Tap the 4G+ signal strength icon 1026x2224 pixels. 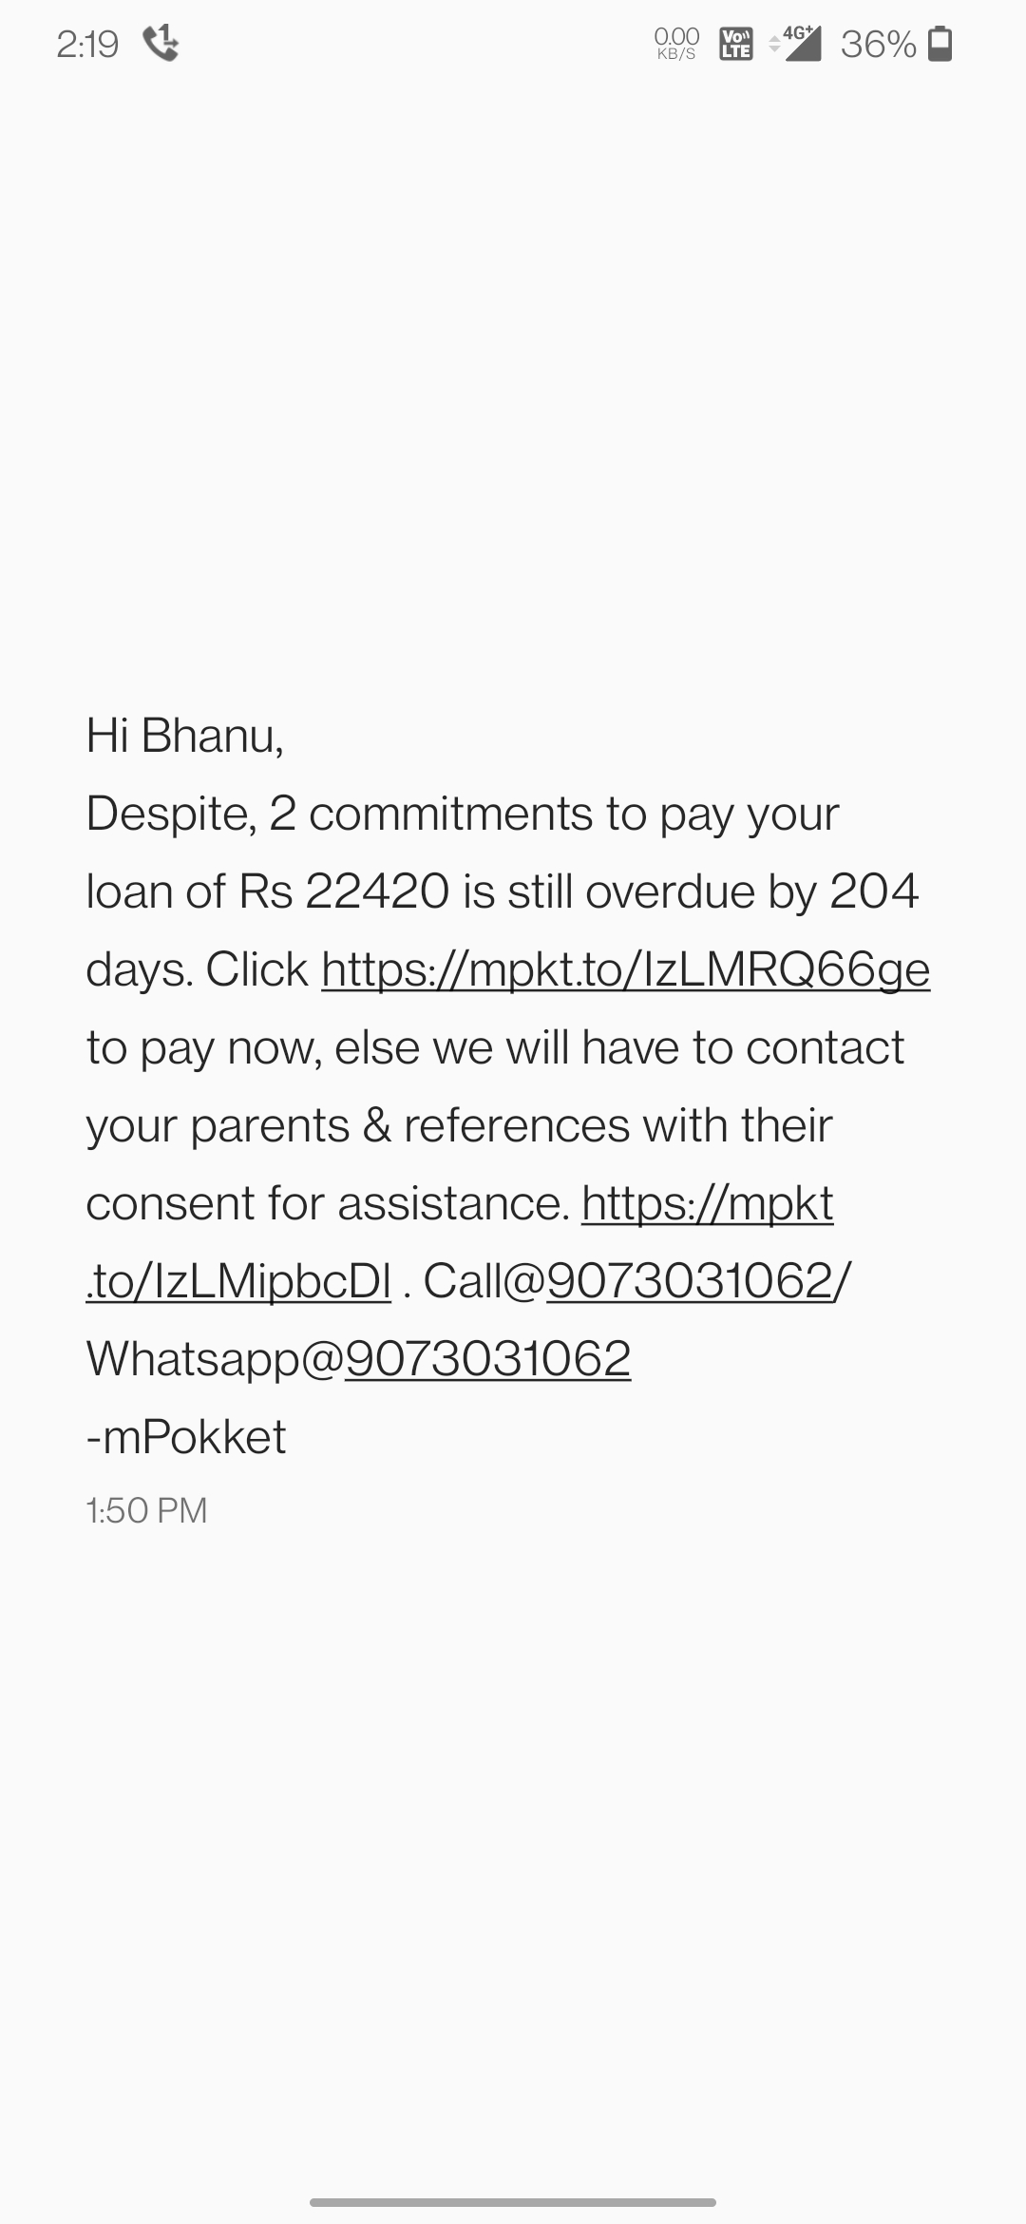point(796,44)
